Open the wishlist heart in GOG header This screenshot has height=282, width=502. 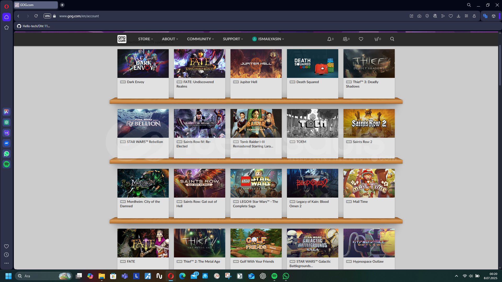click(361, 39)
